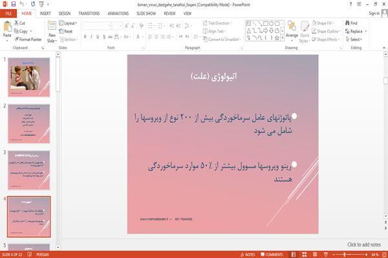The image size is (388, 258).
Task: Switch to the DESIGN tab
Action: (65, 14)
